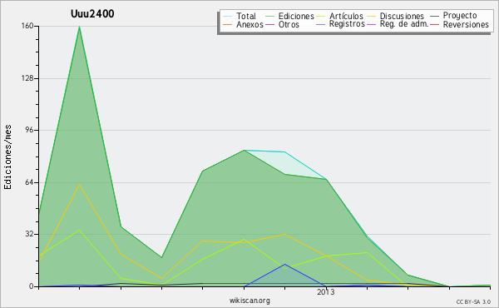Click the wikiscan.org label
The image size is (499, 308).
[x=249, y=301]
